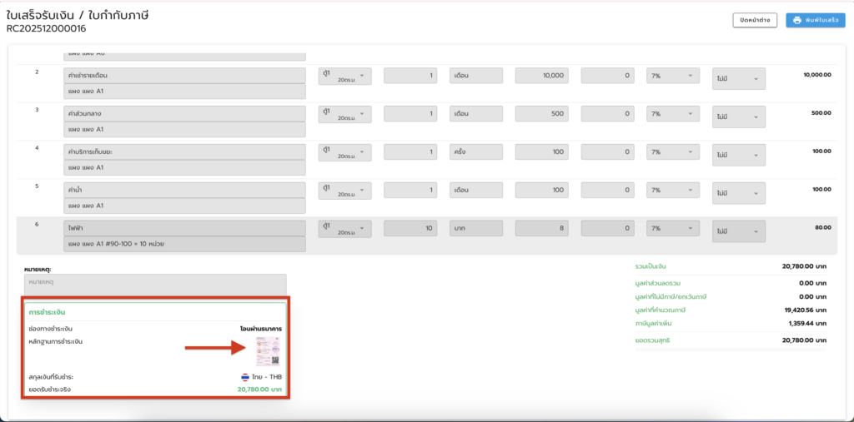Click the printer icon on the print receipt button
The width and height of the screenshot is (854, 422).
coord(797,20)
